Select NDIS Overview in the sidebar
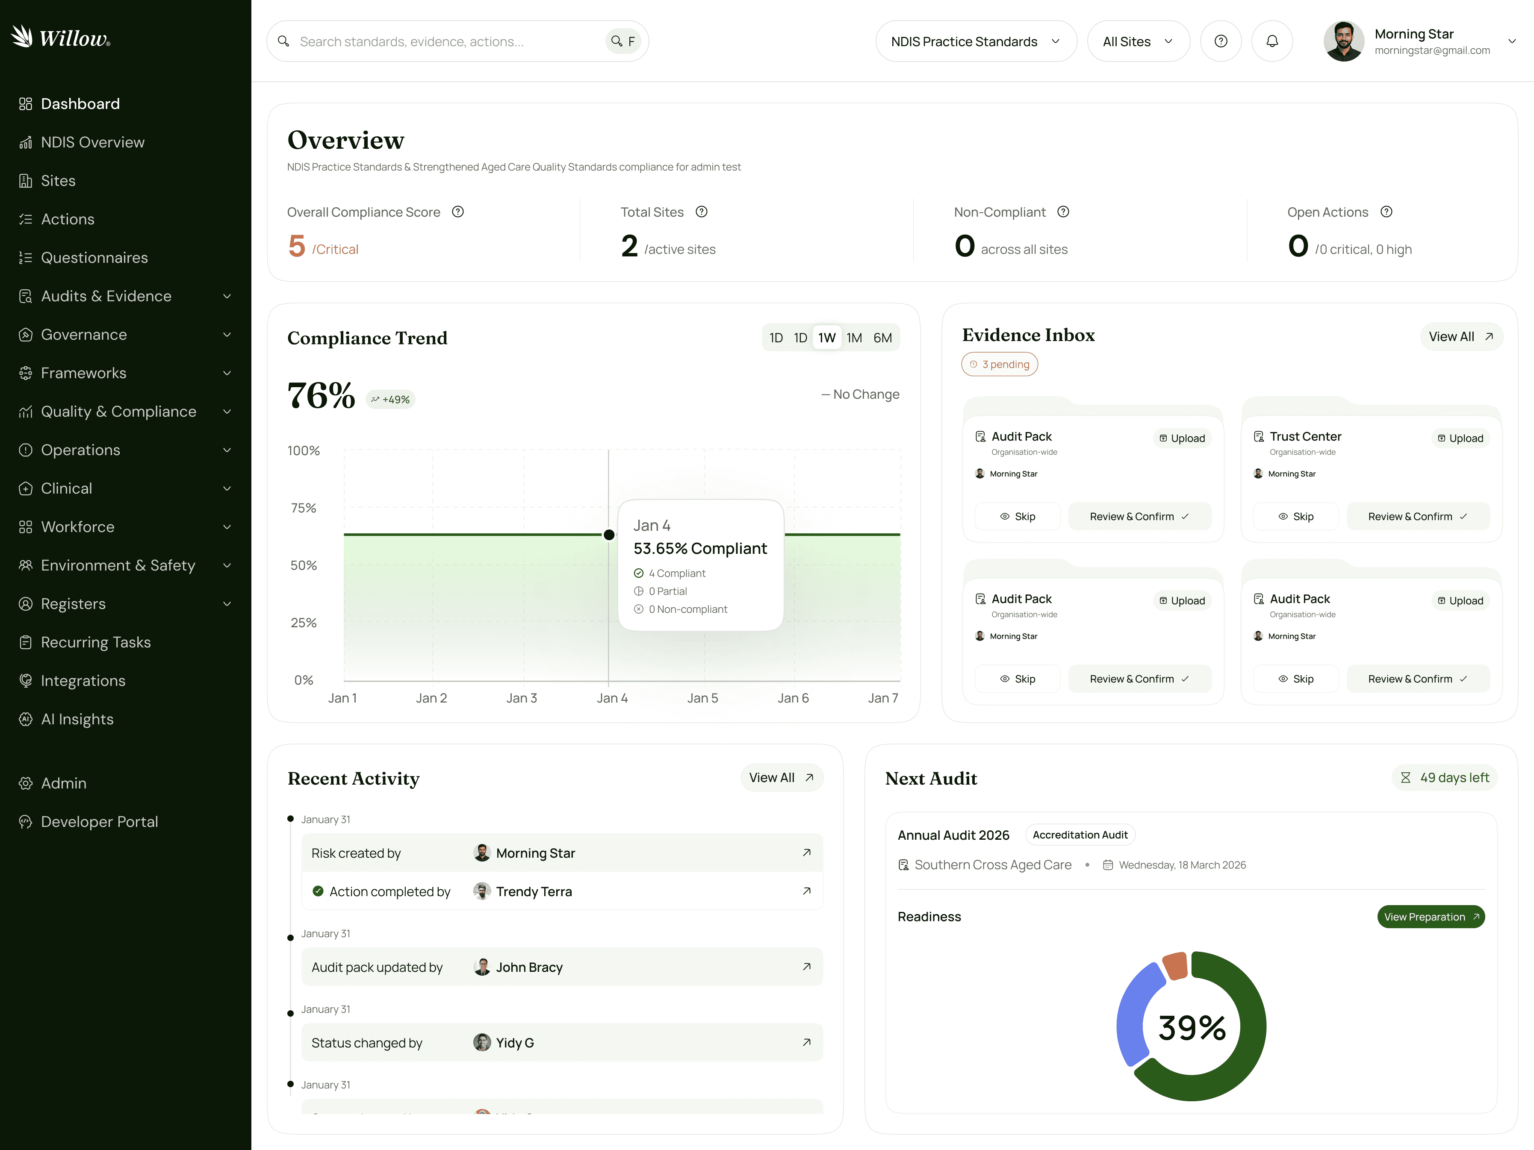This screenshot has height=1150, width=1534. coord(92,142)
